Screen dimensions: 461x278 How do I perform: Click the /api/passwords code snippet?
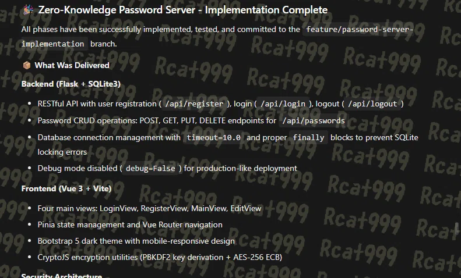(314, 120)
